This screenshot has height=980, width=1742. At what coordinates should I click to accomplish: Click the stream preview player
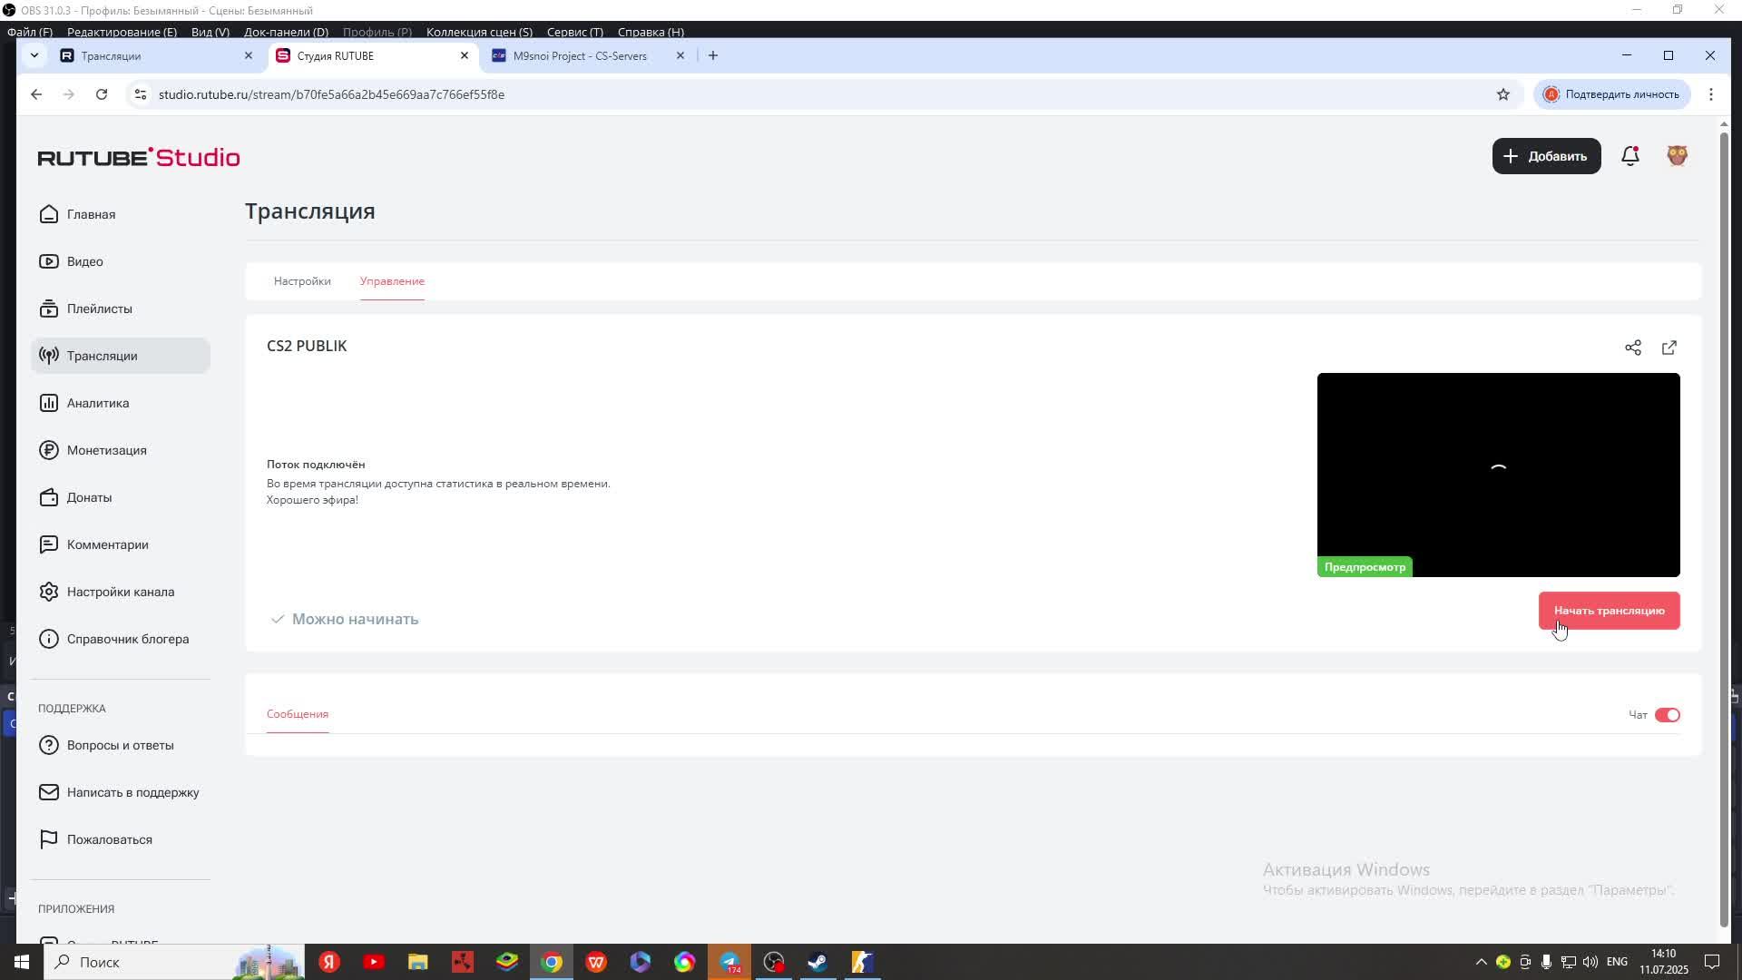pos(1498,474)
